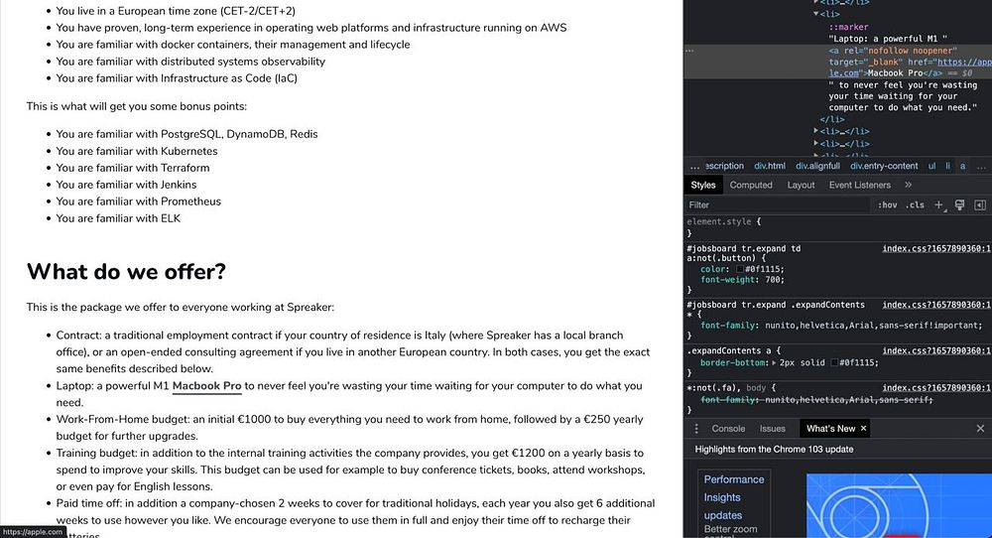Show the computed styles sidebar icon
The width and height of the screenshot is (992, 538).
pyautogui.click(x=980, y=205)
